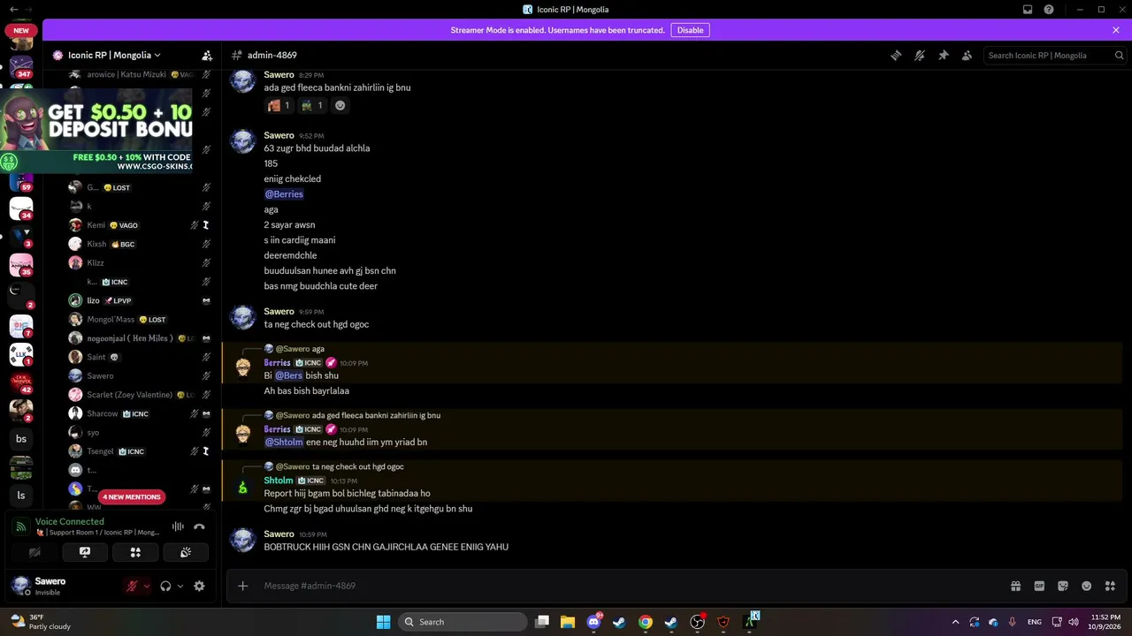1132x636 pixels.
Task: Open the sticker picker
Action: coord(1063,586)
